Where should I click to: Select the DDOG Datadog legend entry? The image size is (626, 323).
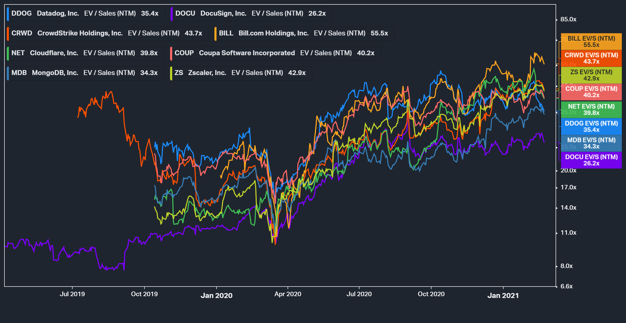click(86, 14)
